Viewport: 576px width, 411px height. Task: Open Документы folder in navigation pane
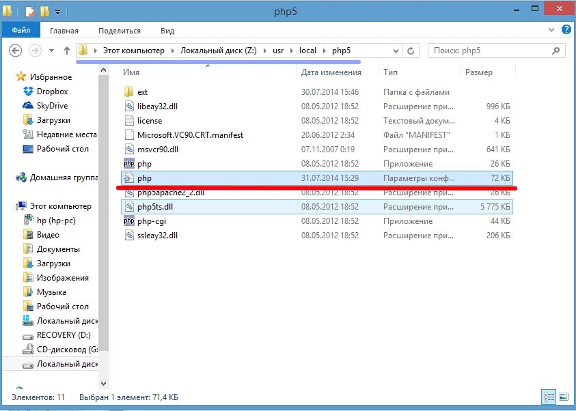tap(58, 249)
